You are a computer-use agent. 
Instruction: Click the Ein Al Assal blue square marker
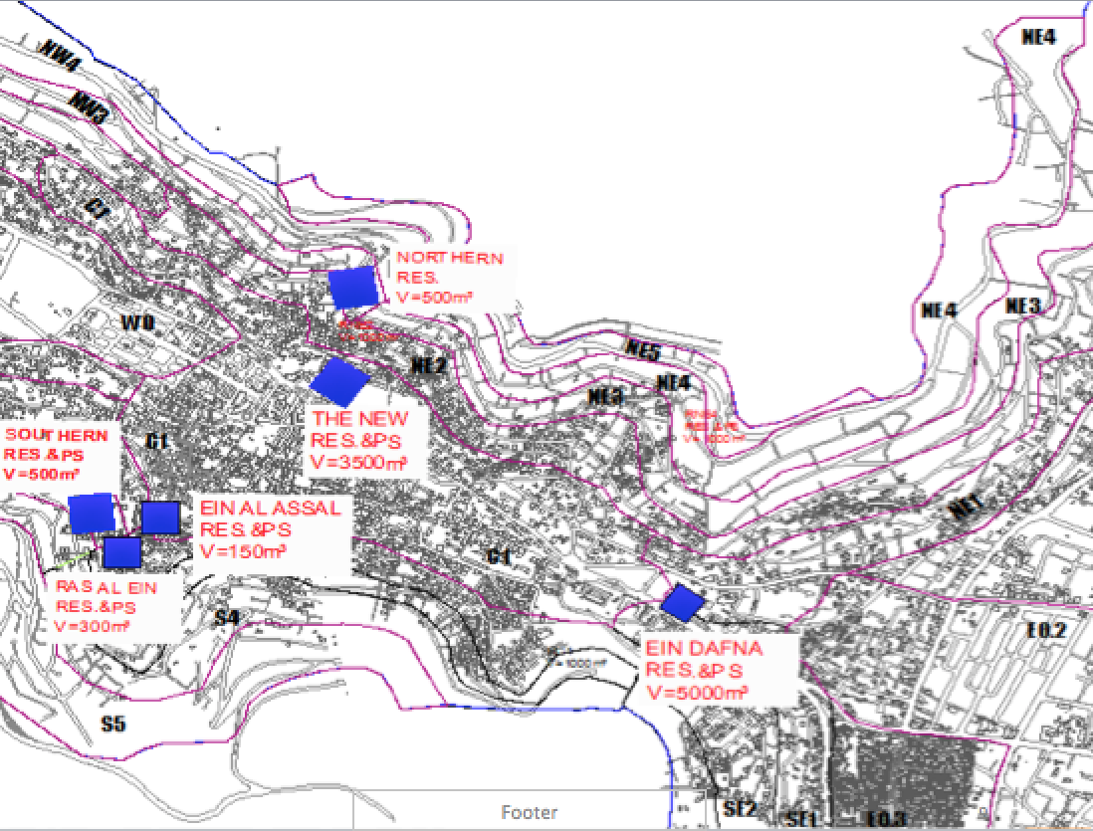pyautogui.click(x=159, y=518)
